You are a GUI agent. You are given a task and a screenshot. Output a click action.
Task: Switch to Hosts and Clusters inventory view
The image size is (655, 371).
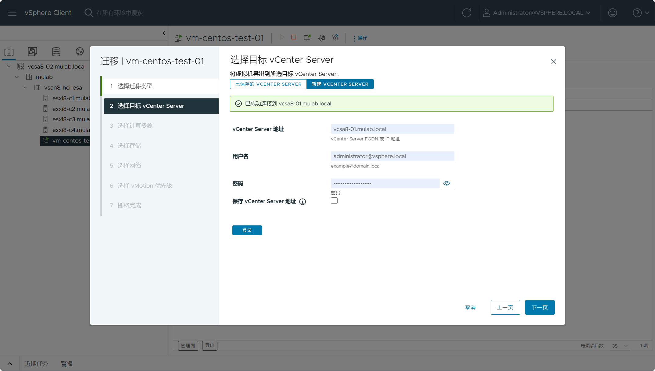(x=9, y=52)
